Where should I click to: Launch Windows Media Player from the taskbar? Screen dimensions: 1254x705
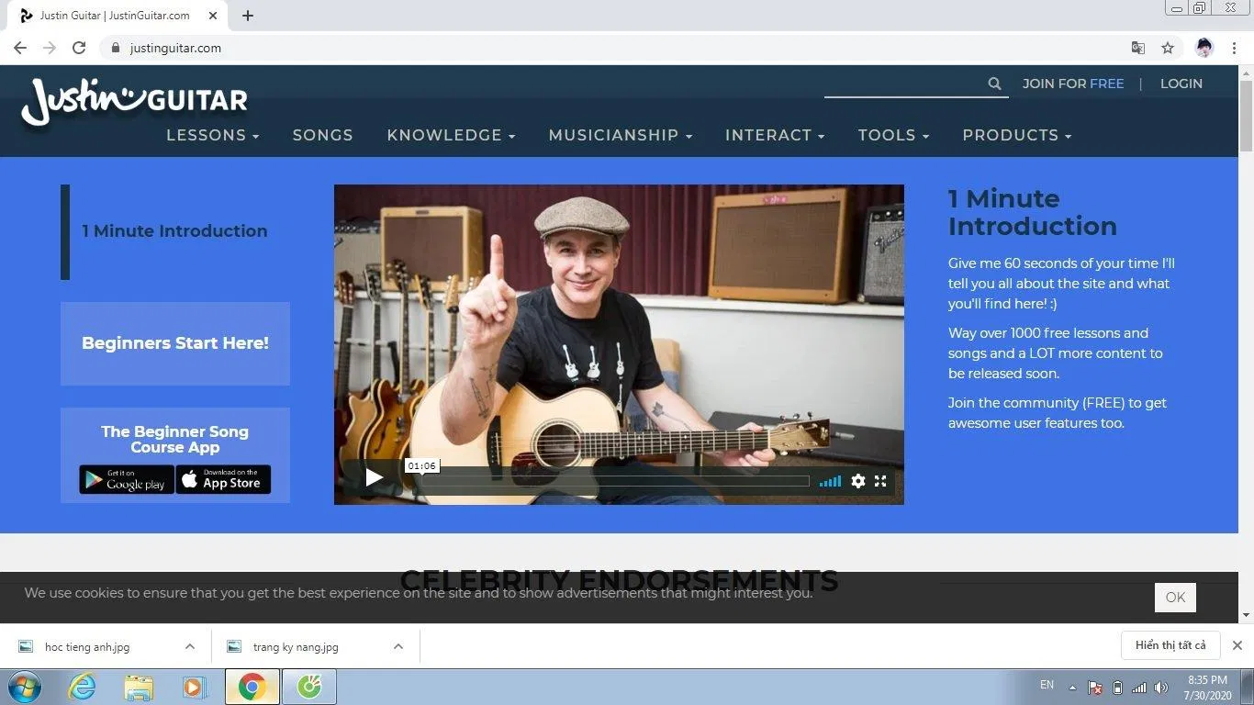point(195,686)
